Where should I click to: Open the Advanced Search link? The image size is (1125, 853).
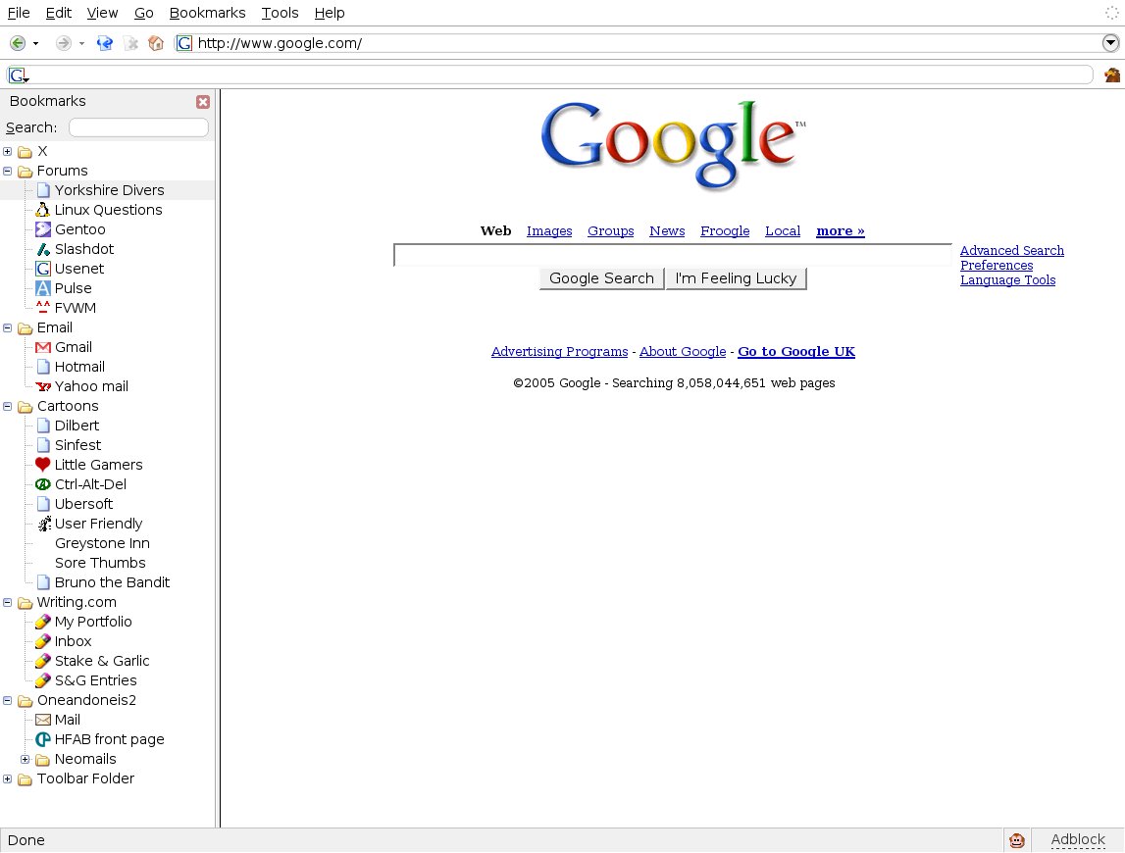(1011, 250)
